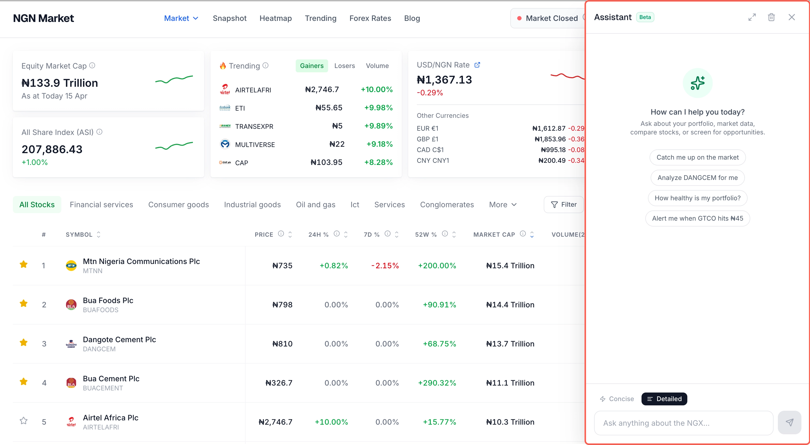Open the Market dropdown

point(181,18)
